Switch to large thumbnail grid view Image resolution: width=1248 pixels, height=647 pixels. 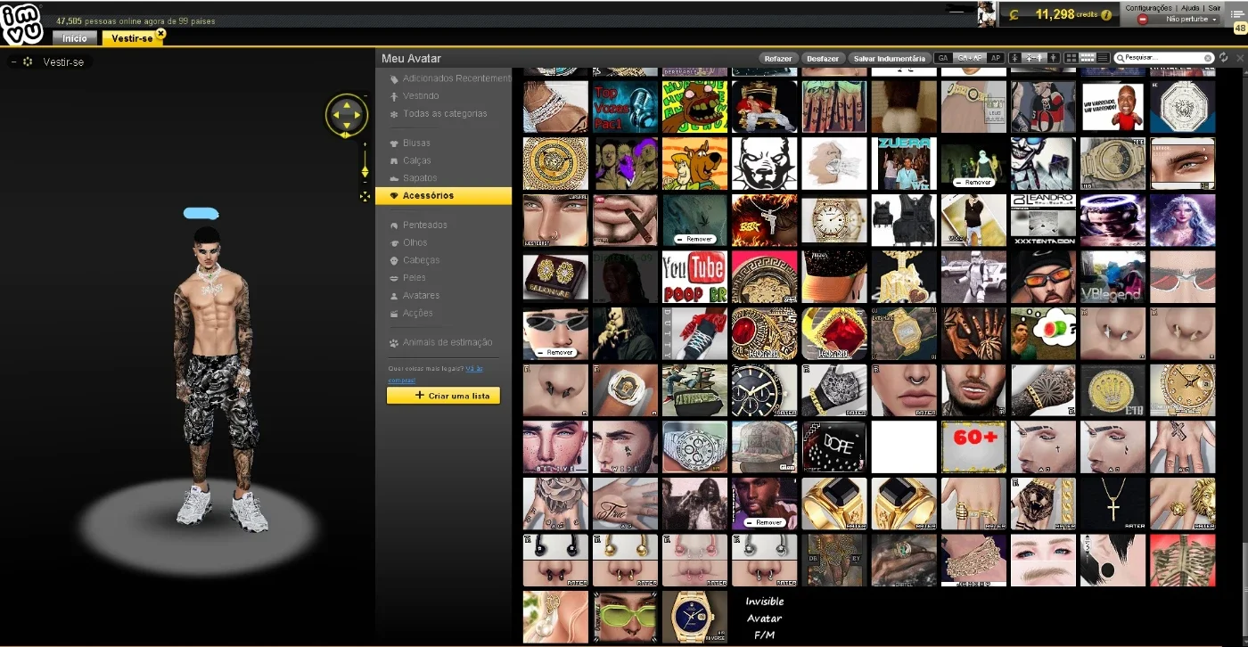point(1071,58)
